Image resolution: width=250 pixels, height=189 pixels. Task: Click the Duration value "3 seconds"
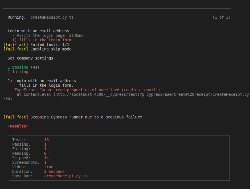click(54, 171)
